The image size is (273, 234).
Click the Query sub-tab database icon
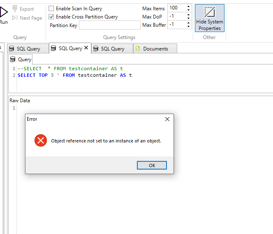click(13, 59)
